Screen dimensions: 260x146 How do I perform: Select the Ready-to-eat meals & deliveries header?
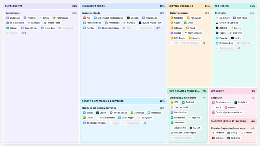click(x=123, y=101)
